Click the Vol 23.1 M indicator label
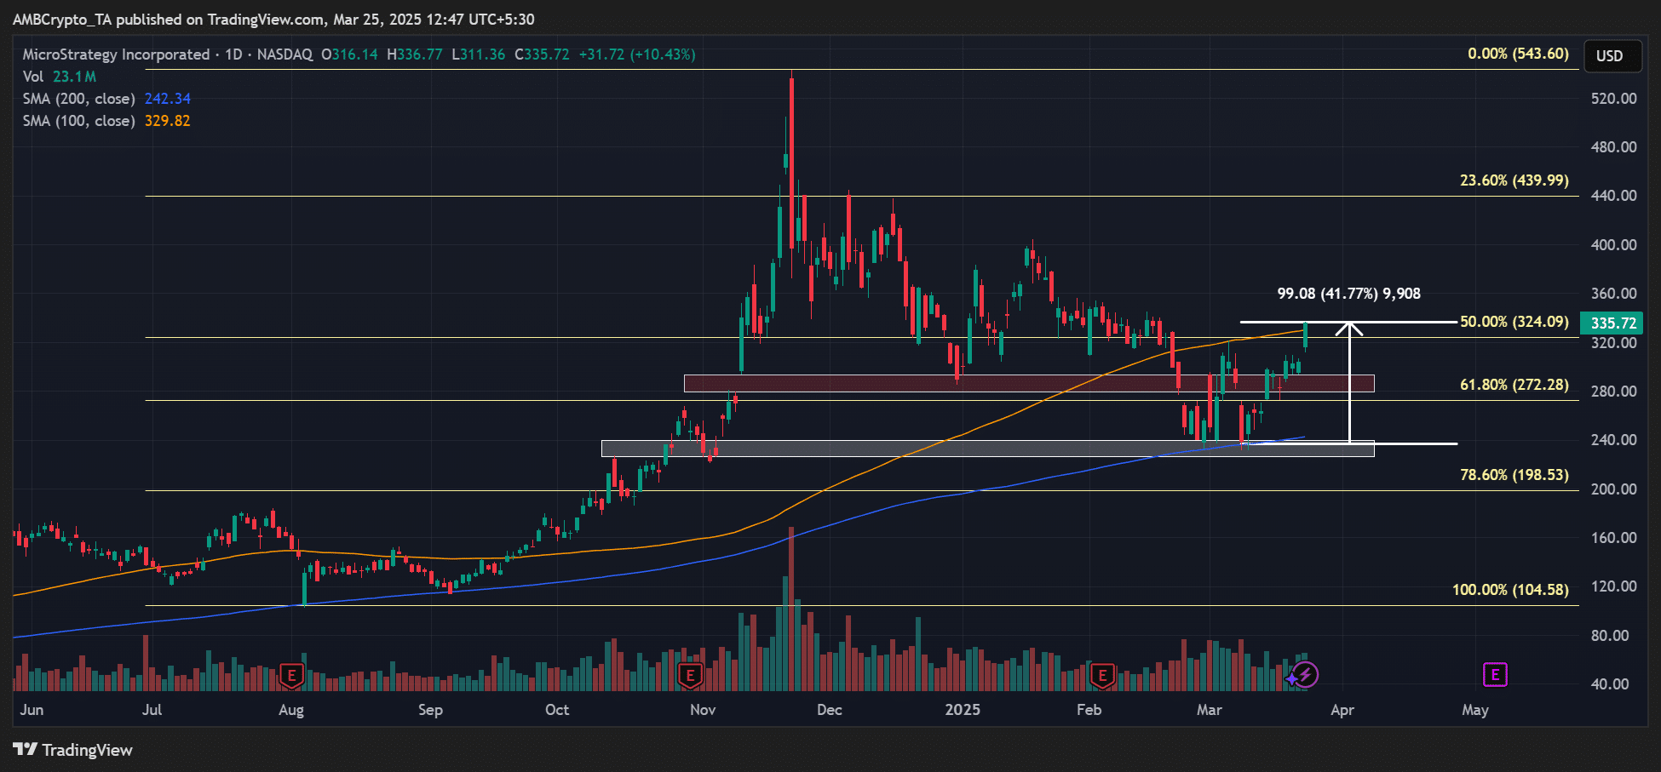Screen dimensions: 1661x772 (x=60, y=77)
